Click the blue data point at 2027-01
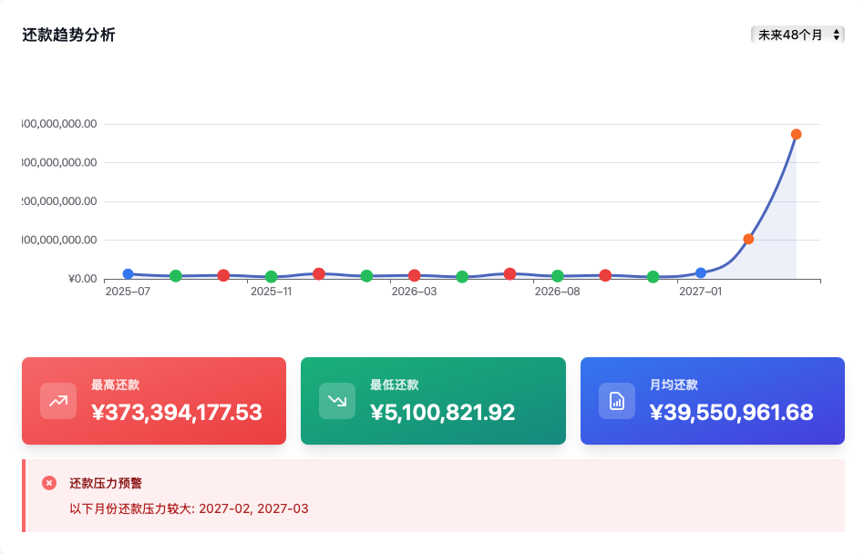864x554 pixels. 701,273
